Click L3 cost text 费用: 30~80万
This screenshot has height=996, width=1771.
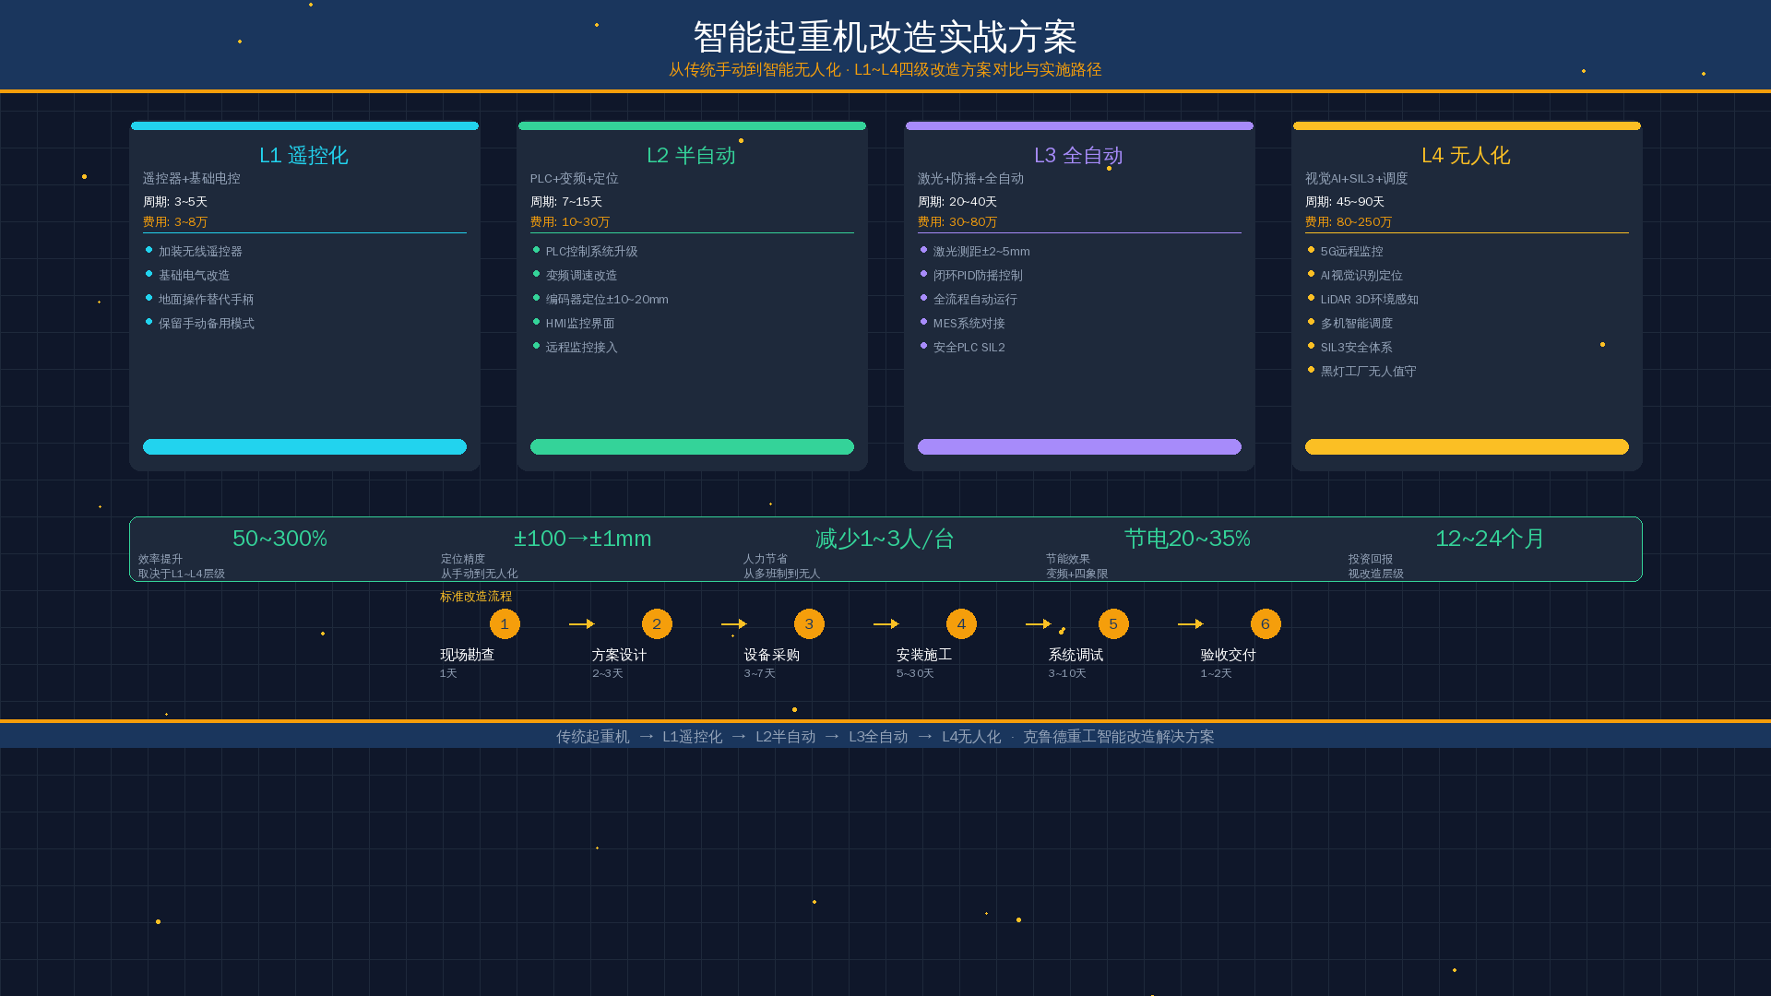pos(957,222)
